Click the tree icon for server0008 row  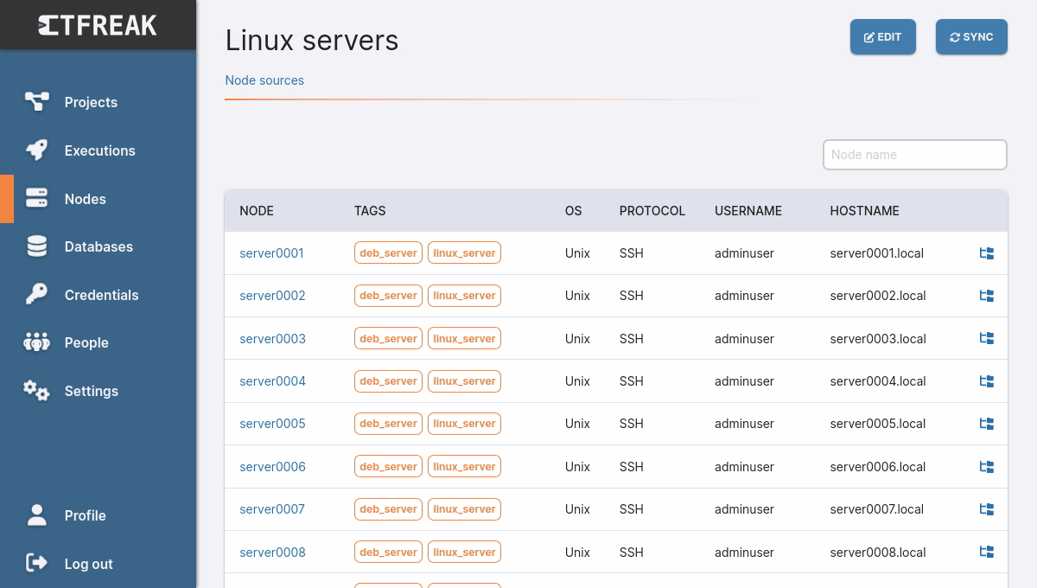tap(986, 552)
